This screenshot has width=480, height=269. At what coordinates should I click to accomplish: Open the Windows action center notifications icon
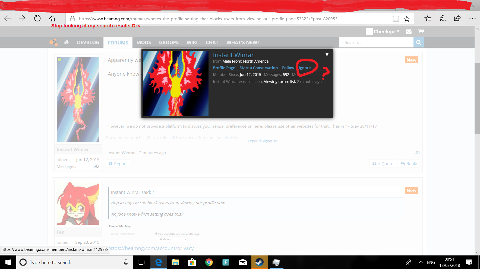pos(469,262)
